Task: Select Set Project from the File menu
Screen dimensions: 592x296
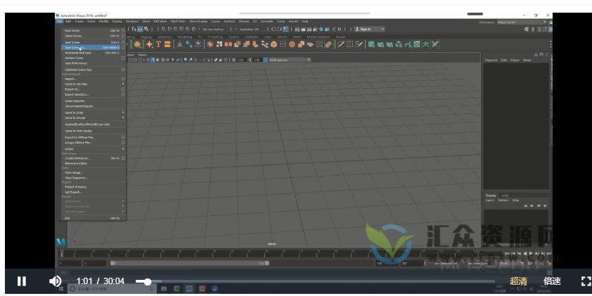Action: pos(73,191)
